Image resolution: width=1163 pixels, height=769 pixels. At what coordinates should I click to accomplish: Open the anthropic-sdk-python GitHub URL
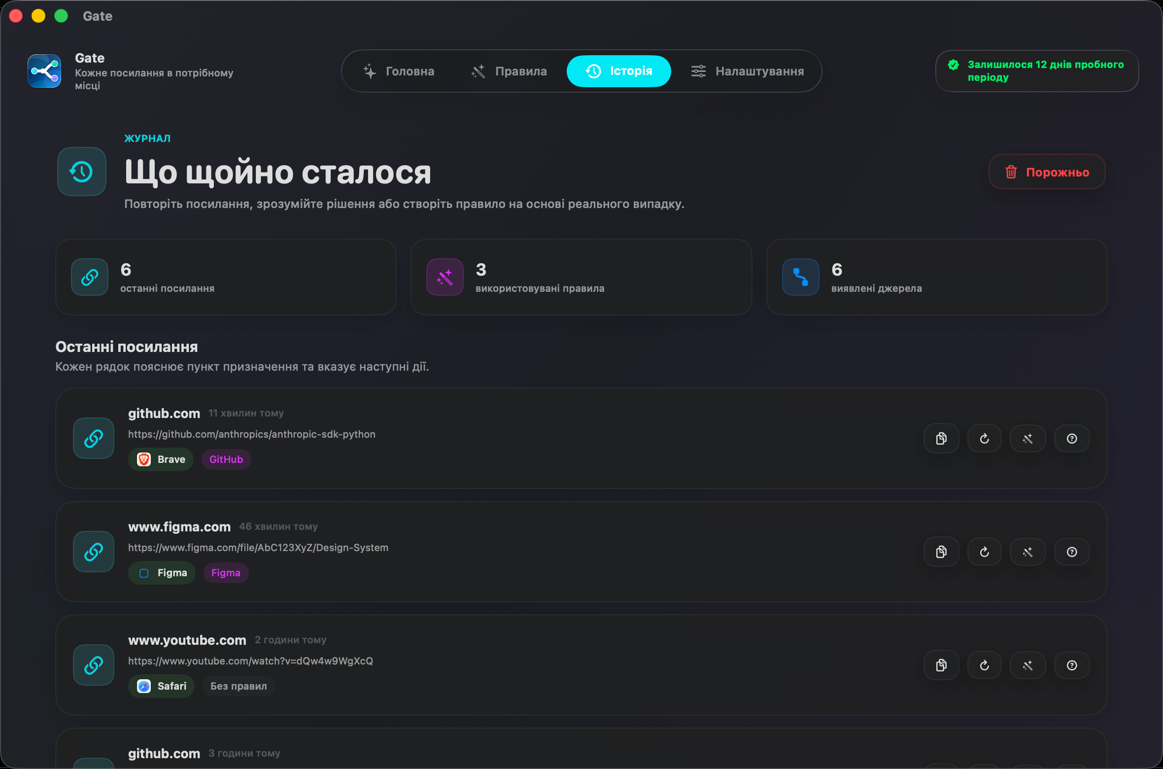[252, 434]
